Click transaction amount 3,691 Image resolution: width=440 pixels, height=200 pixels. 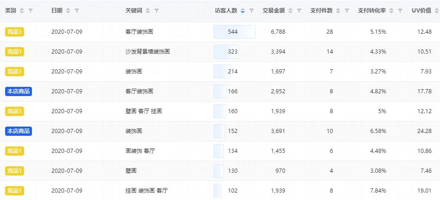click(x=278, y=131)
